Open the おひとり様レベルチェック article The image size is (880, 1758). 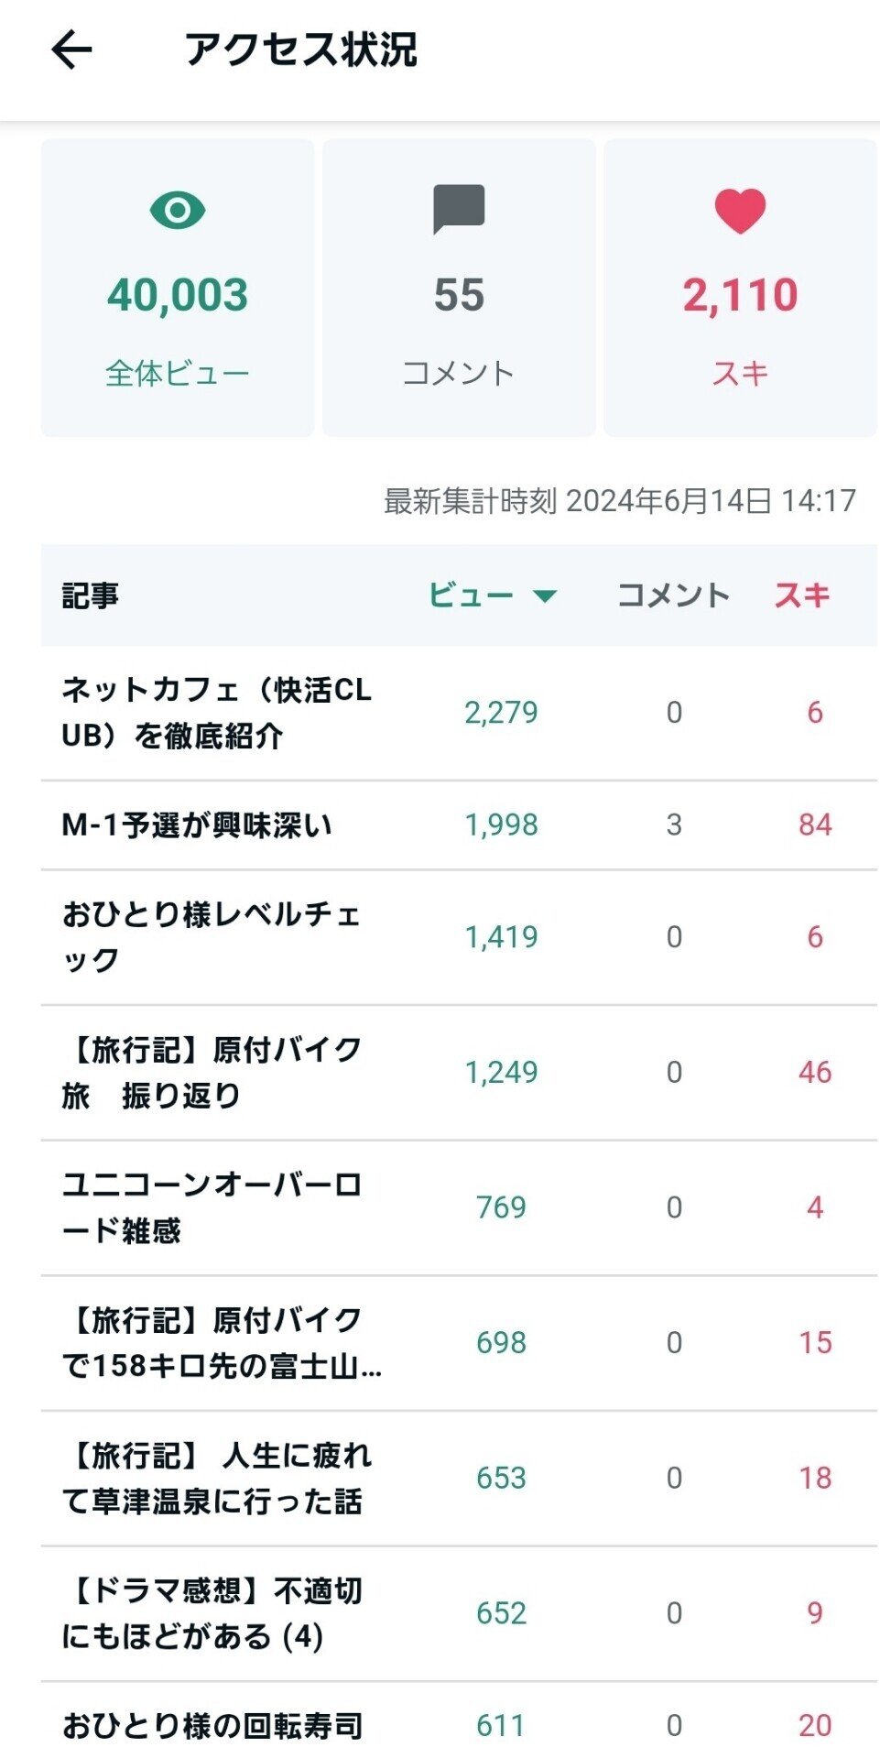212,936
